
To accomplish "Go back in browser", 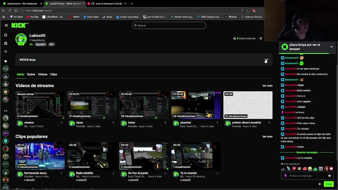I will coord(3,11).
